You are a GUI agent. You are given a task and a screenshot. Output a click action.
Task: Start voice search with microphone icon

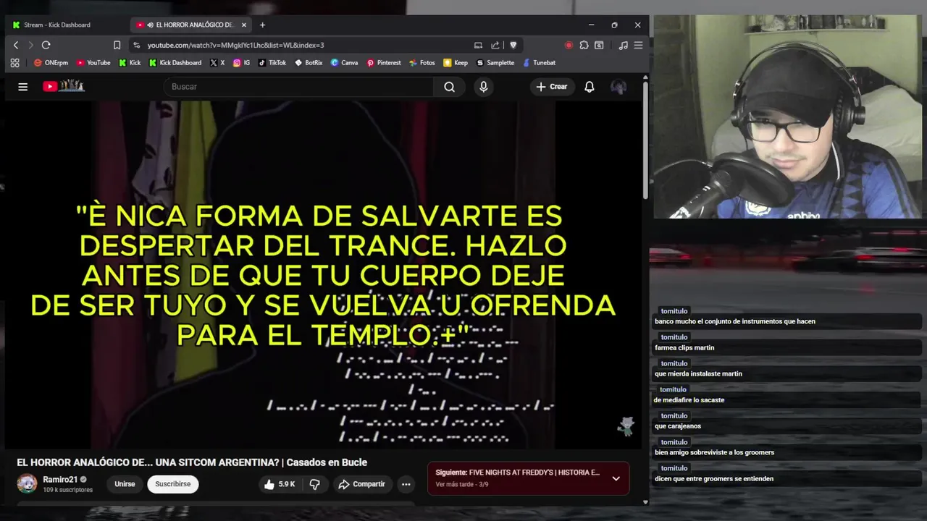click(x=484, y=87)
